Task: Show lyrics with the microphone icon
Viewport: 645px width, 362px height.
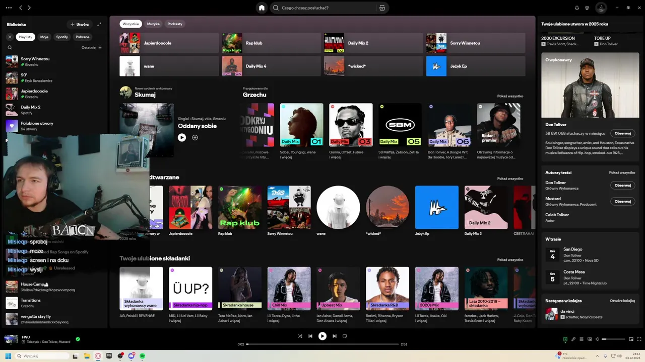Action: click(x=573, y=339)
